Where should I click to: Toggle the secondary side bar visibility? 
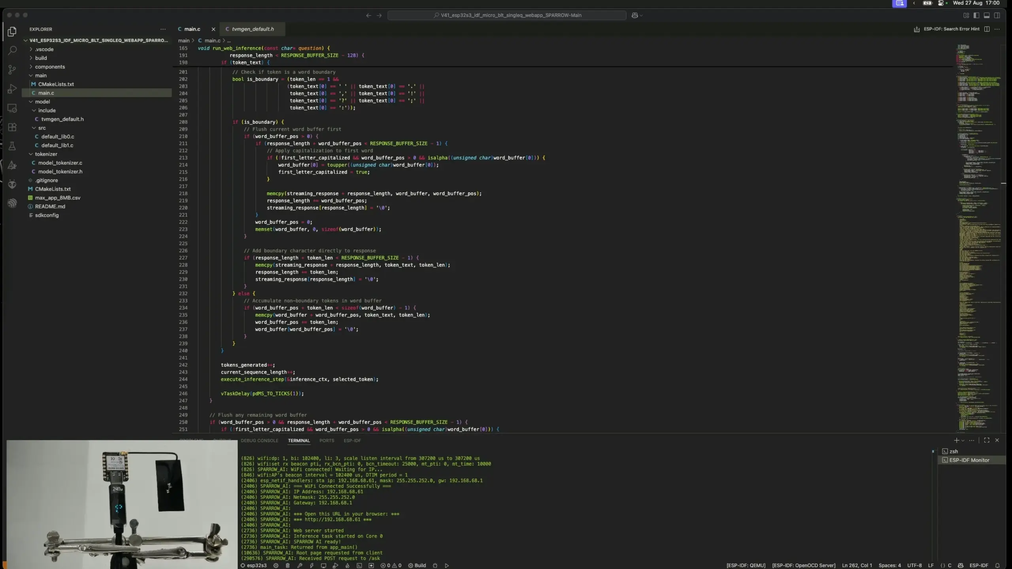click(x=997, y=15)
